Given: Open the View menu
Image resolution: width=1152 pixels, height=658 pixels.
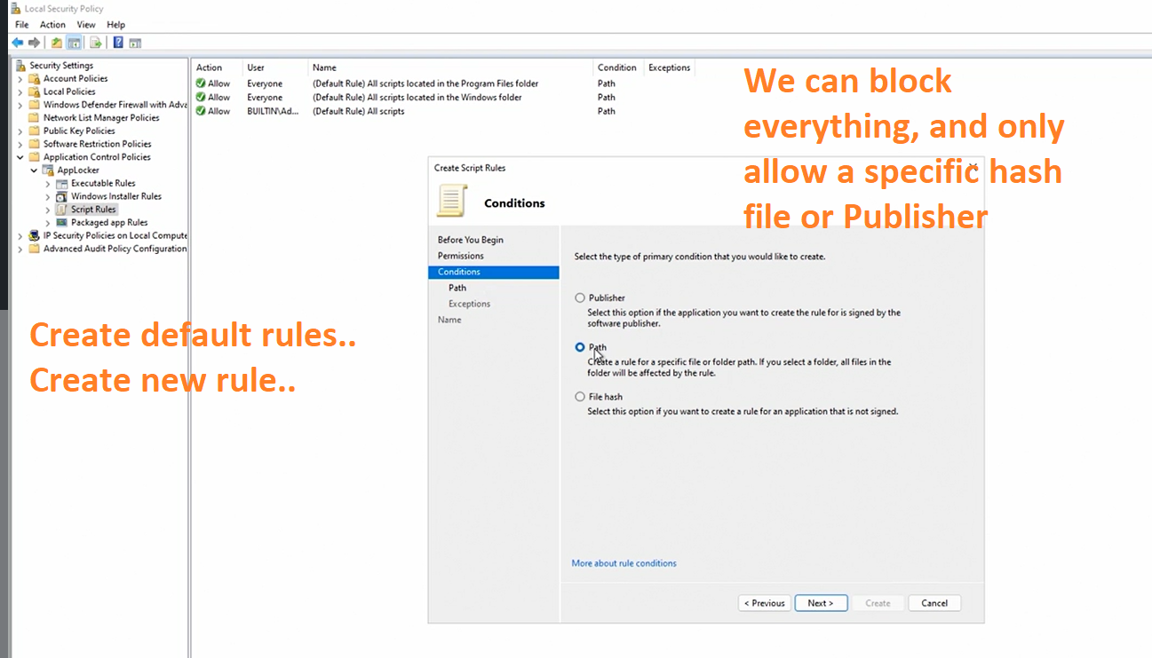Looking at the screenshot, I should (x=86, y=25).
